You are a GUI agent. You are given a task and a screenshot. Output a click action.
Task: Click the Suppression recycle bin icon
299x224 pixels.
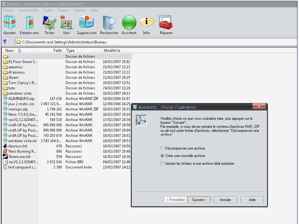click(x=87, y=22)
